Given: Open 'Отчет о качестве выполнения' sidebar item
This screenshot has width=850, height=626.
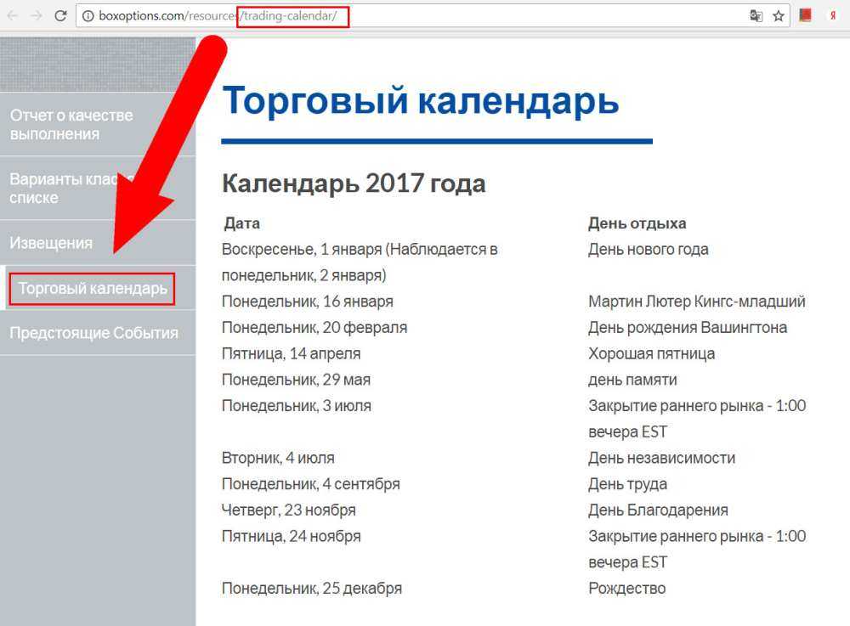Looking at the screenshot, I should pos(71,125).
